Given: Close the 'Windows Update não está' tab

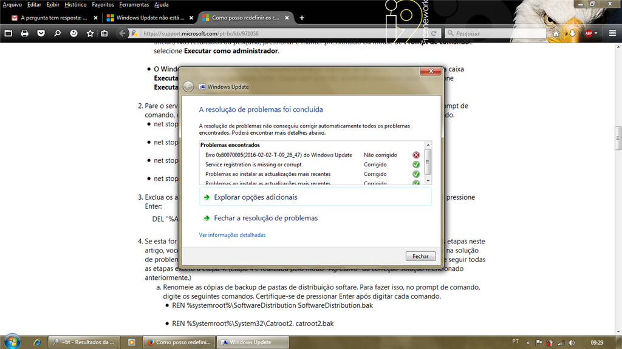Looking at the screenshot, I should 191,18.
